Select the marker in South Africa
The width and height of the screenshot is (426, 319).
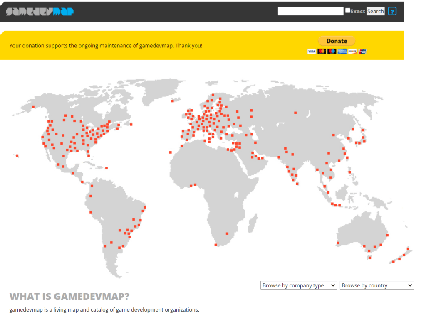coord(215,245)
